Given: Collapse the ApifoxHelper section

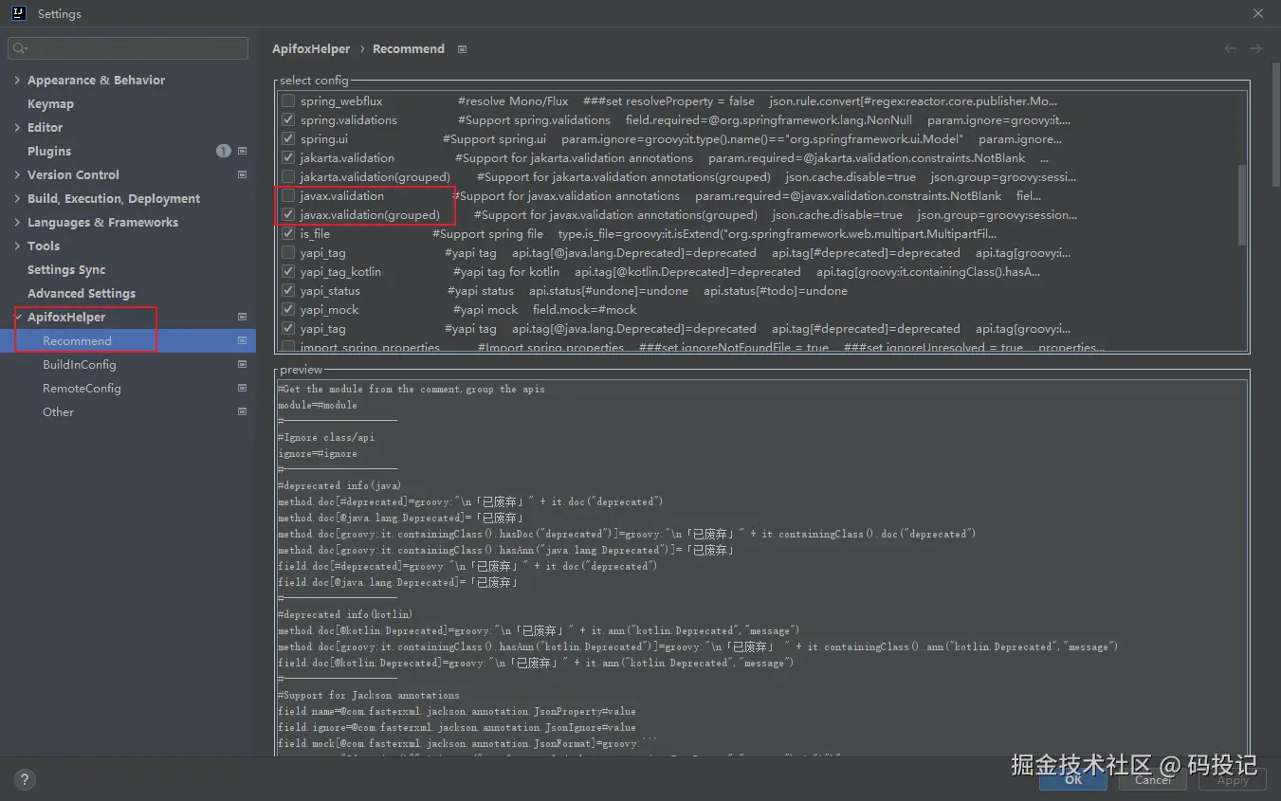Looking at the screenshot, I should (18, 317).
